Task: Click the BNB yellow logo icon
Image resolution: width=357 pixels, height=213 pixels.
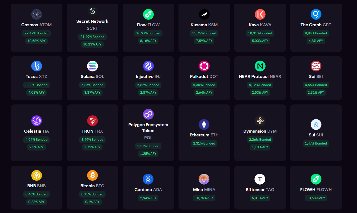Action: 36,175
